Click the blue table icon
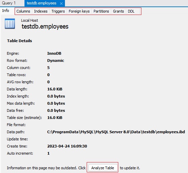The image size is (188, 173). (x=10, y=23)
